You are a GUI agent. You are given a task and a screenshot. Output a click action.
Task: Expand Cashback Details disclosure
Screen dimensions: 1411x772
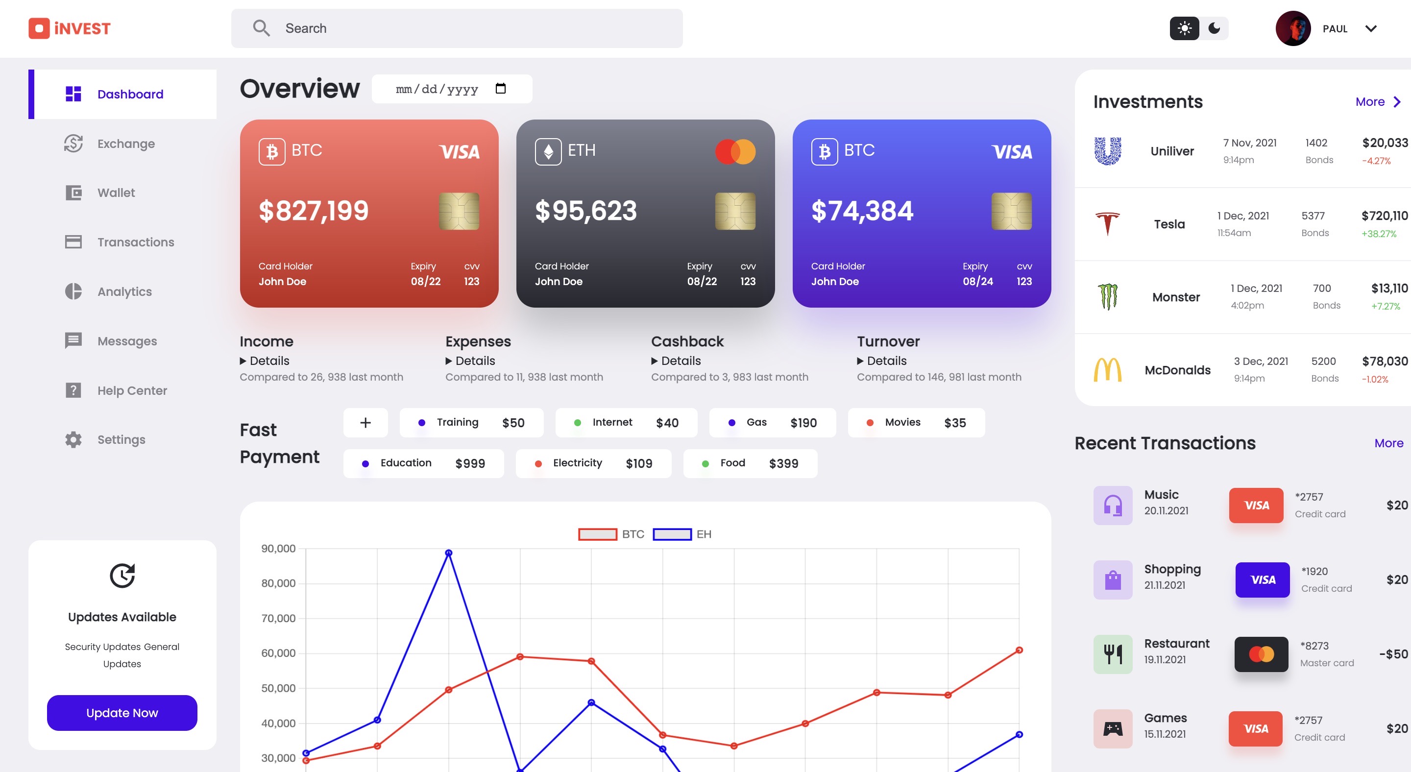coord(676,361)
